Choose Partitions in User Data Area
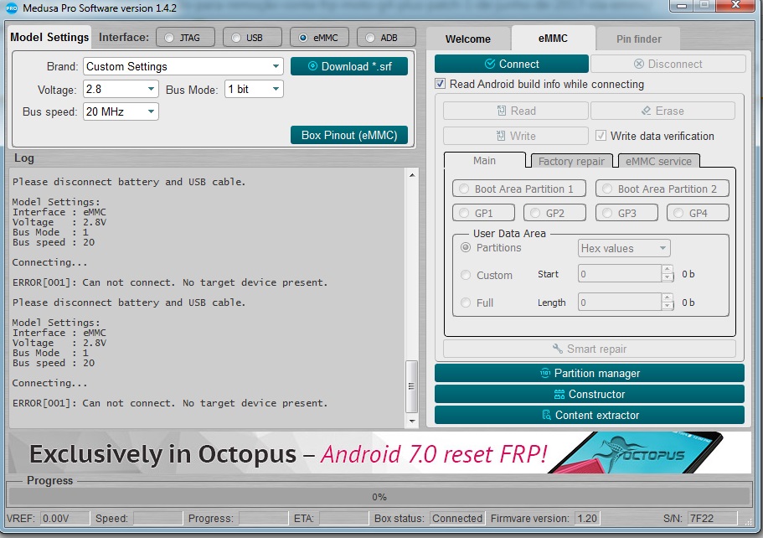The height and width of the screenshot is (538, 763). (466, 247)
